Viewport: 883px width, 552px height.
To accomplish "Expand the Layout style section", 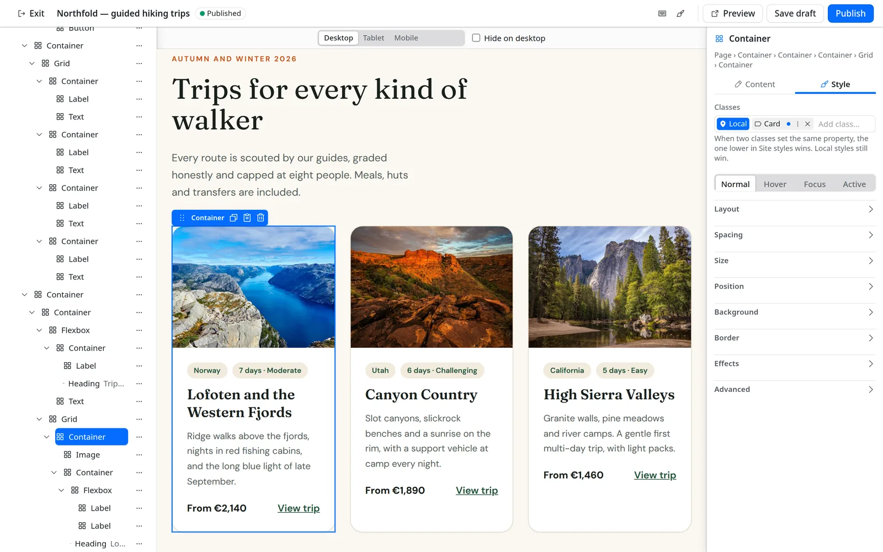I will point(795,209).
